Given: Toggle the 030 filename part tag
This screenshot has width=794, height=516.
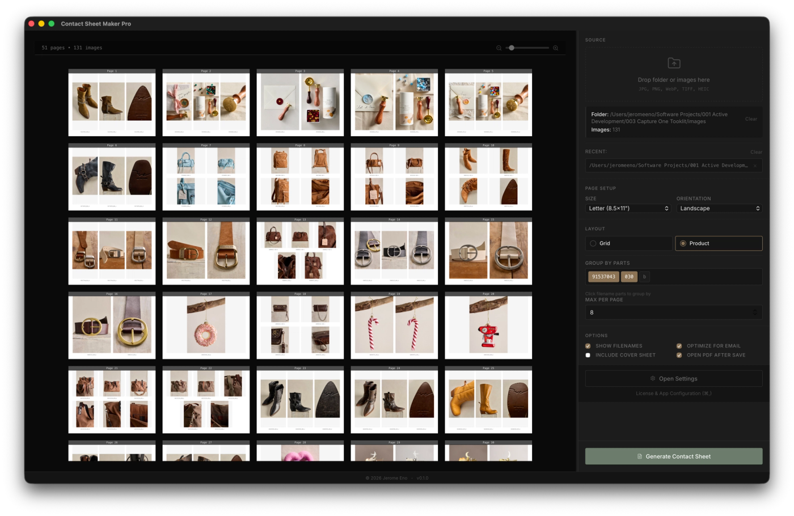Looking at the screenshot, I should (x=629, y=277).
